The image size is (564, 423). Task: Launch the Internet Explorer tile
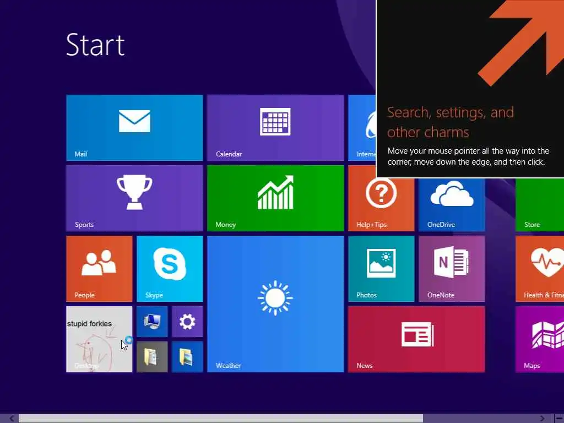pyautogui.click(x=362, y=128)
